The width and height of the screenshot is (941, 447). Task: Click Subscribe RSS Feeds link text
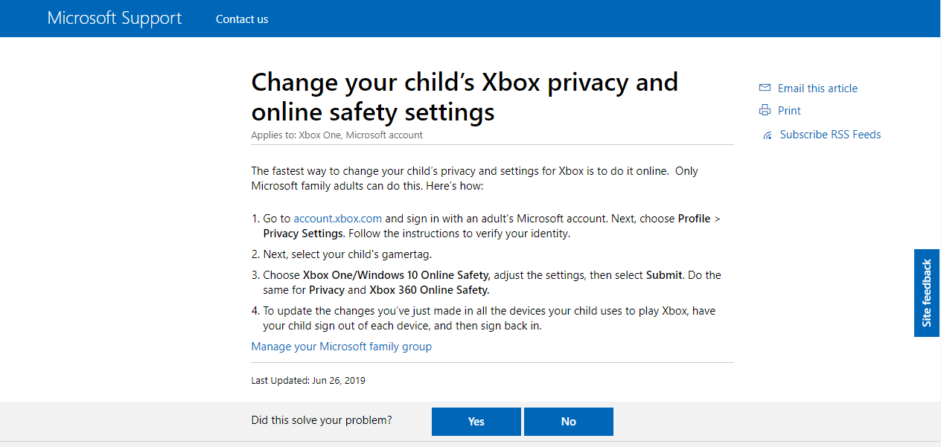tap(830, 135)
